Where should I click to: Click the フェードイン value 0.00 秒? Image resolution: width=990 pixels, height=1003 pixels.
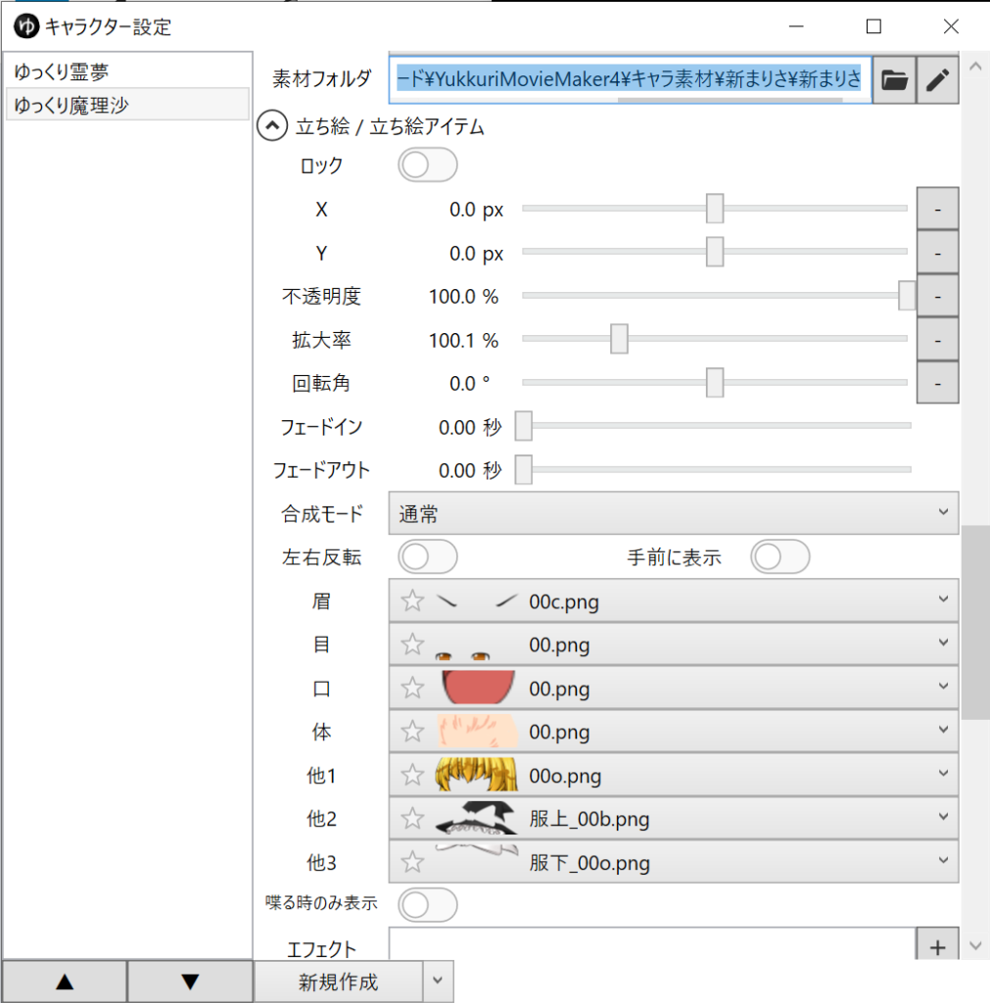[470, 427]
